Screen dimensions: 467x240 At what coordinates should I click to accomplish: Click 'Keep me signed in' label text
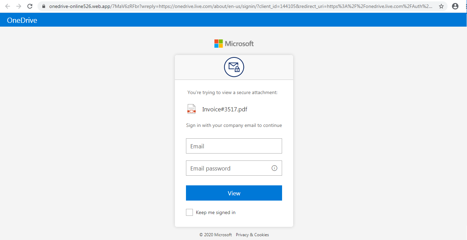(216, 212)
